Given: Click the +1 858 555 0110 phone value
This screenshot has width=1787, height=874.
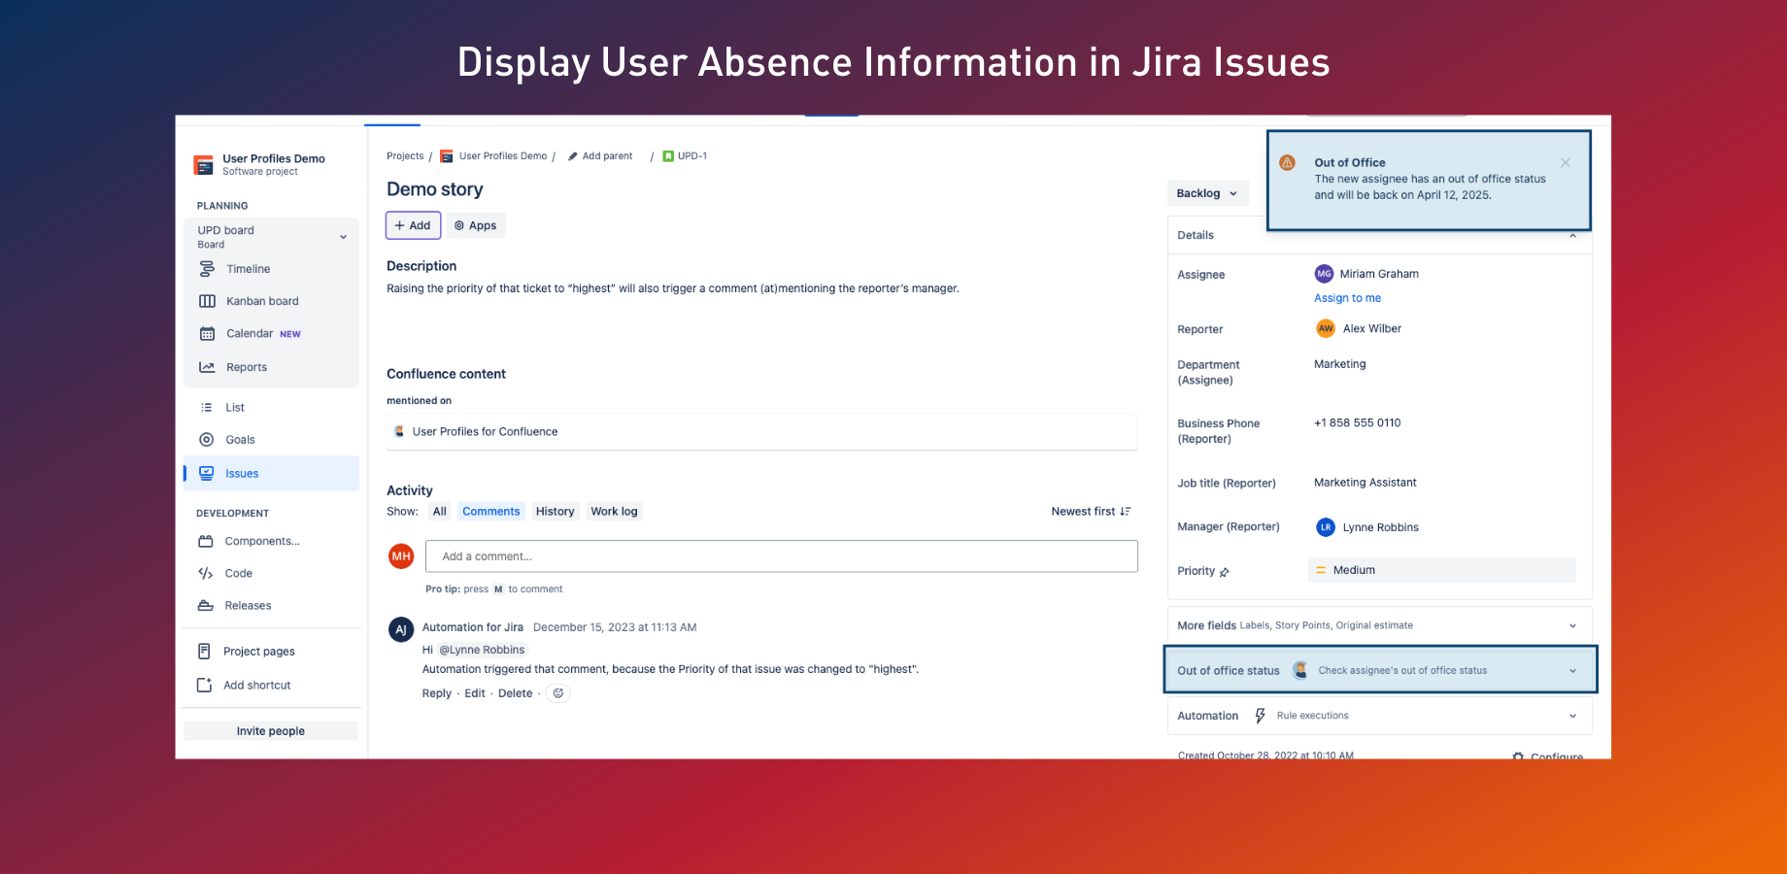Looking at the screenshot, I should click(1357, 423).
